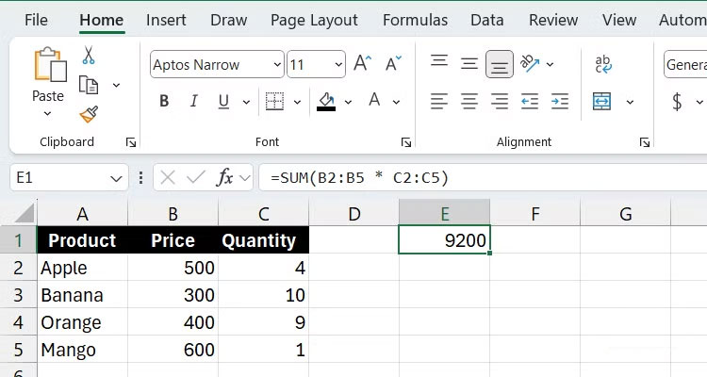The image size is (707, 377).
Task: Open the font size dropdown
Action: (x=336, y=65)
